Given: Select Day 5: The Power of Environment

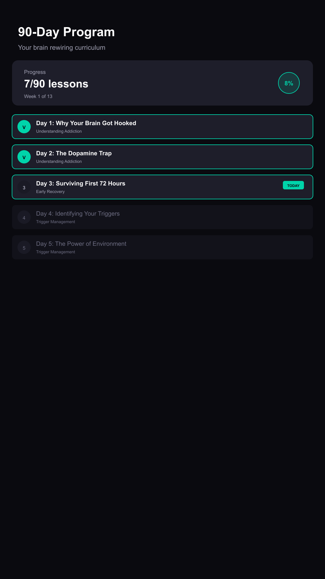Looking at the screenshot, I should tap(81, 244).
